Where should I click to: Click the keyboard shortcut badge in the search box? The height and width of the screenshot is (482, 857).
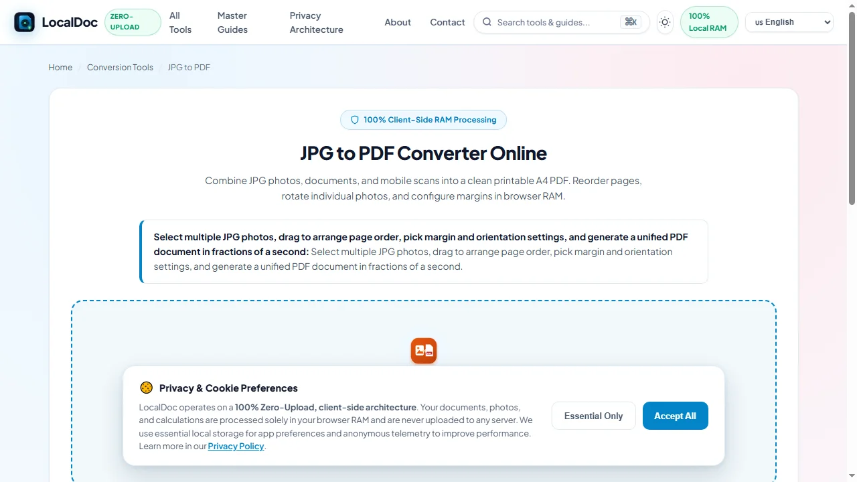pos(631,22)
